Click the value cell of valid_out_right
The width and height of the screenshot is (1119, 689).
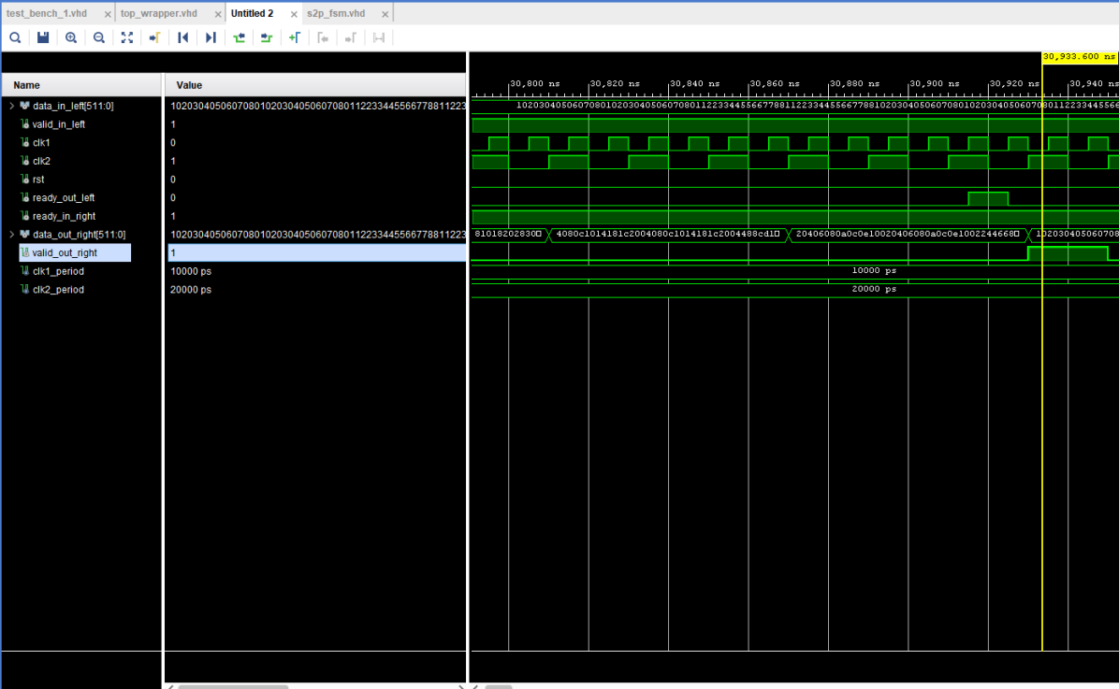point(317,252)
